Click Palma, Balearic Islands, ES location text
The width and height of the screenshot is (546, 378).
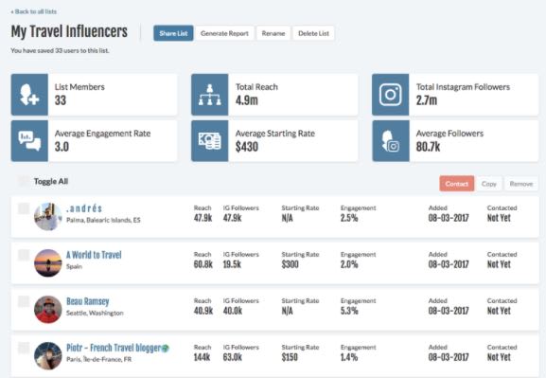(x=103, y=220)
